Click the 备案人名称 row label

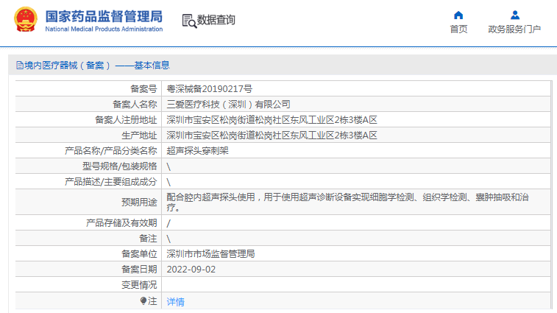(x=135, y=105)
